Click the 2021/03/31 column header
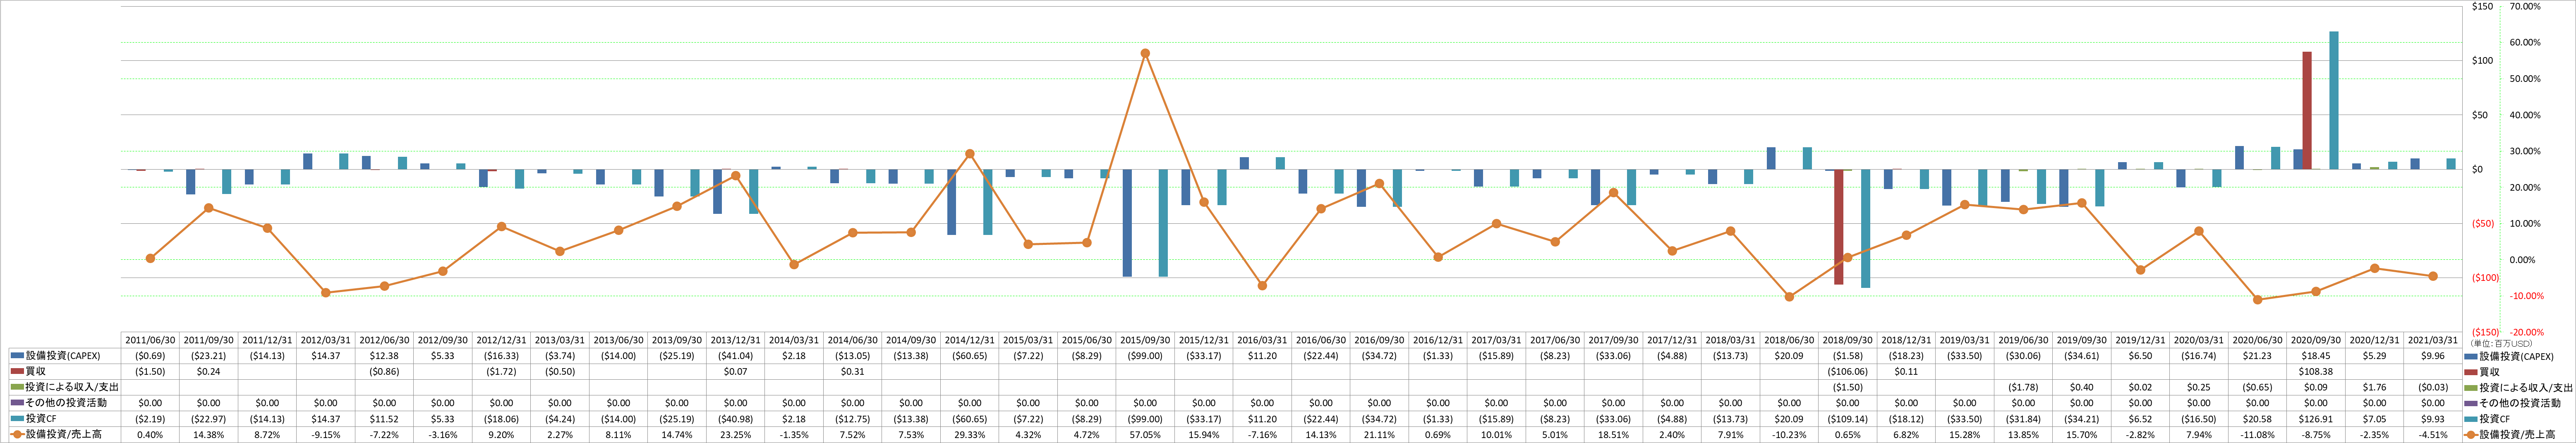The height and width of the screenshot is (443, 2576). point(2433,340)
